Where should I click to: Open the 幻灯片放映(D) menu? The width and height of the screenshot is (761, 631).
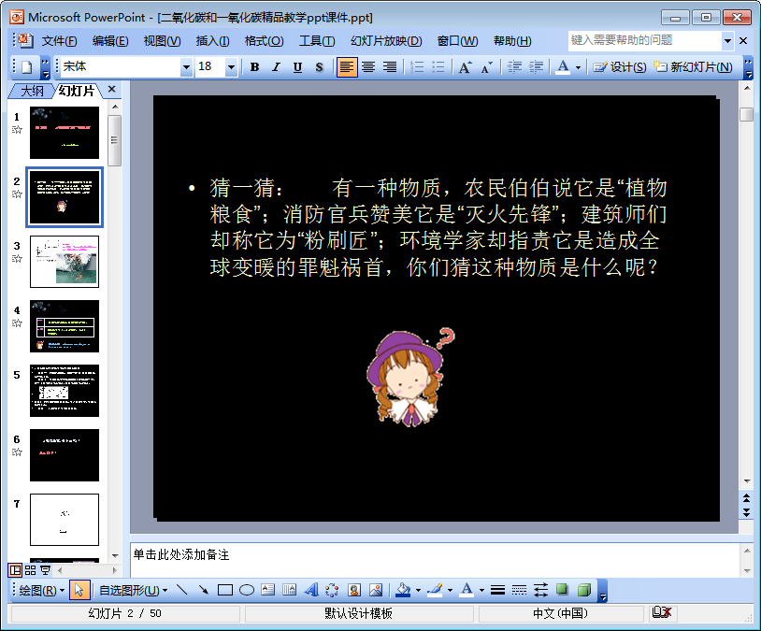pos(386,41)
